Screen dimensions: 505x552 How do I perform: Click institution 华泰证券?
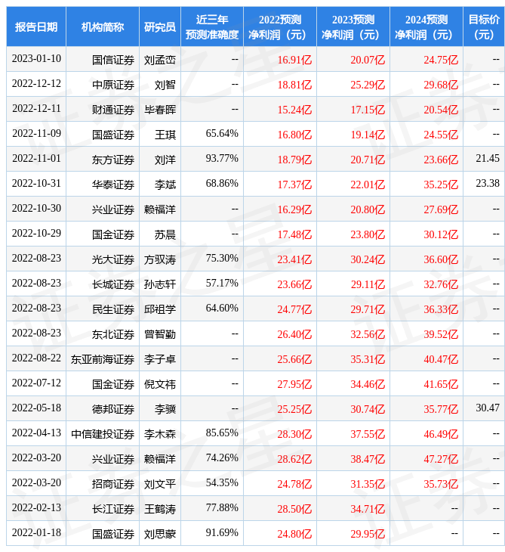click(113, 185)
